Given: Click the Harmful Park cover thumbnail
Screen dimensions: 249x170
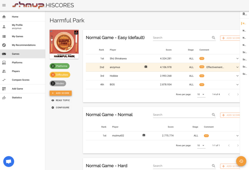Looking at the screenshot, I should (x=64, y=44).
